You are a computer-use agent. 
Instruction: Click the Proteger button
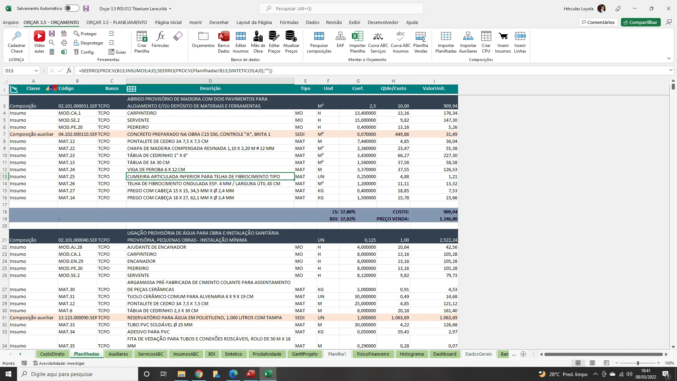pyautogui.click(x=85, y=34)
